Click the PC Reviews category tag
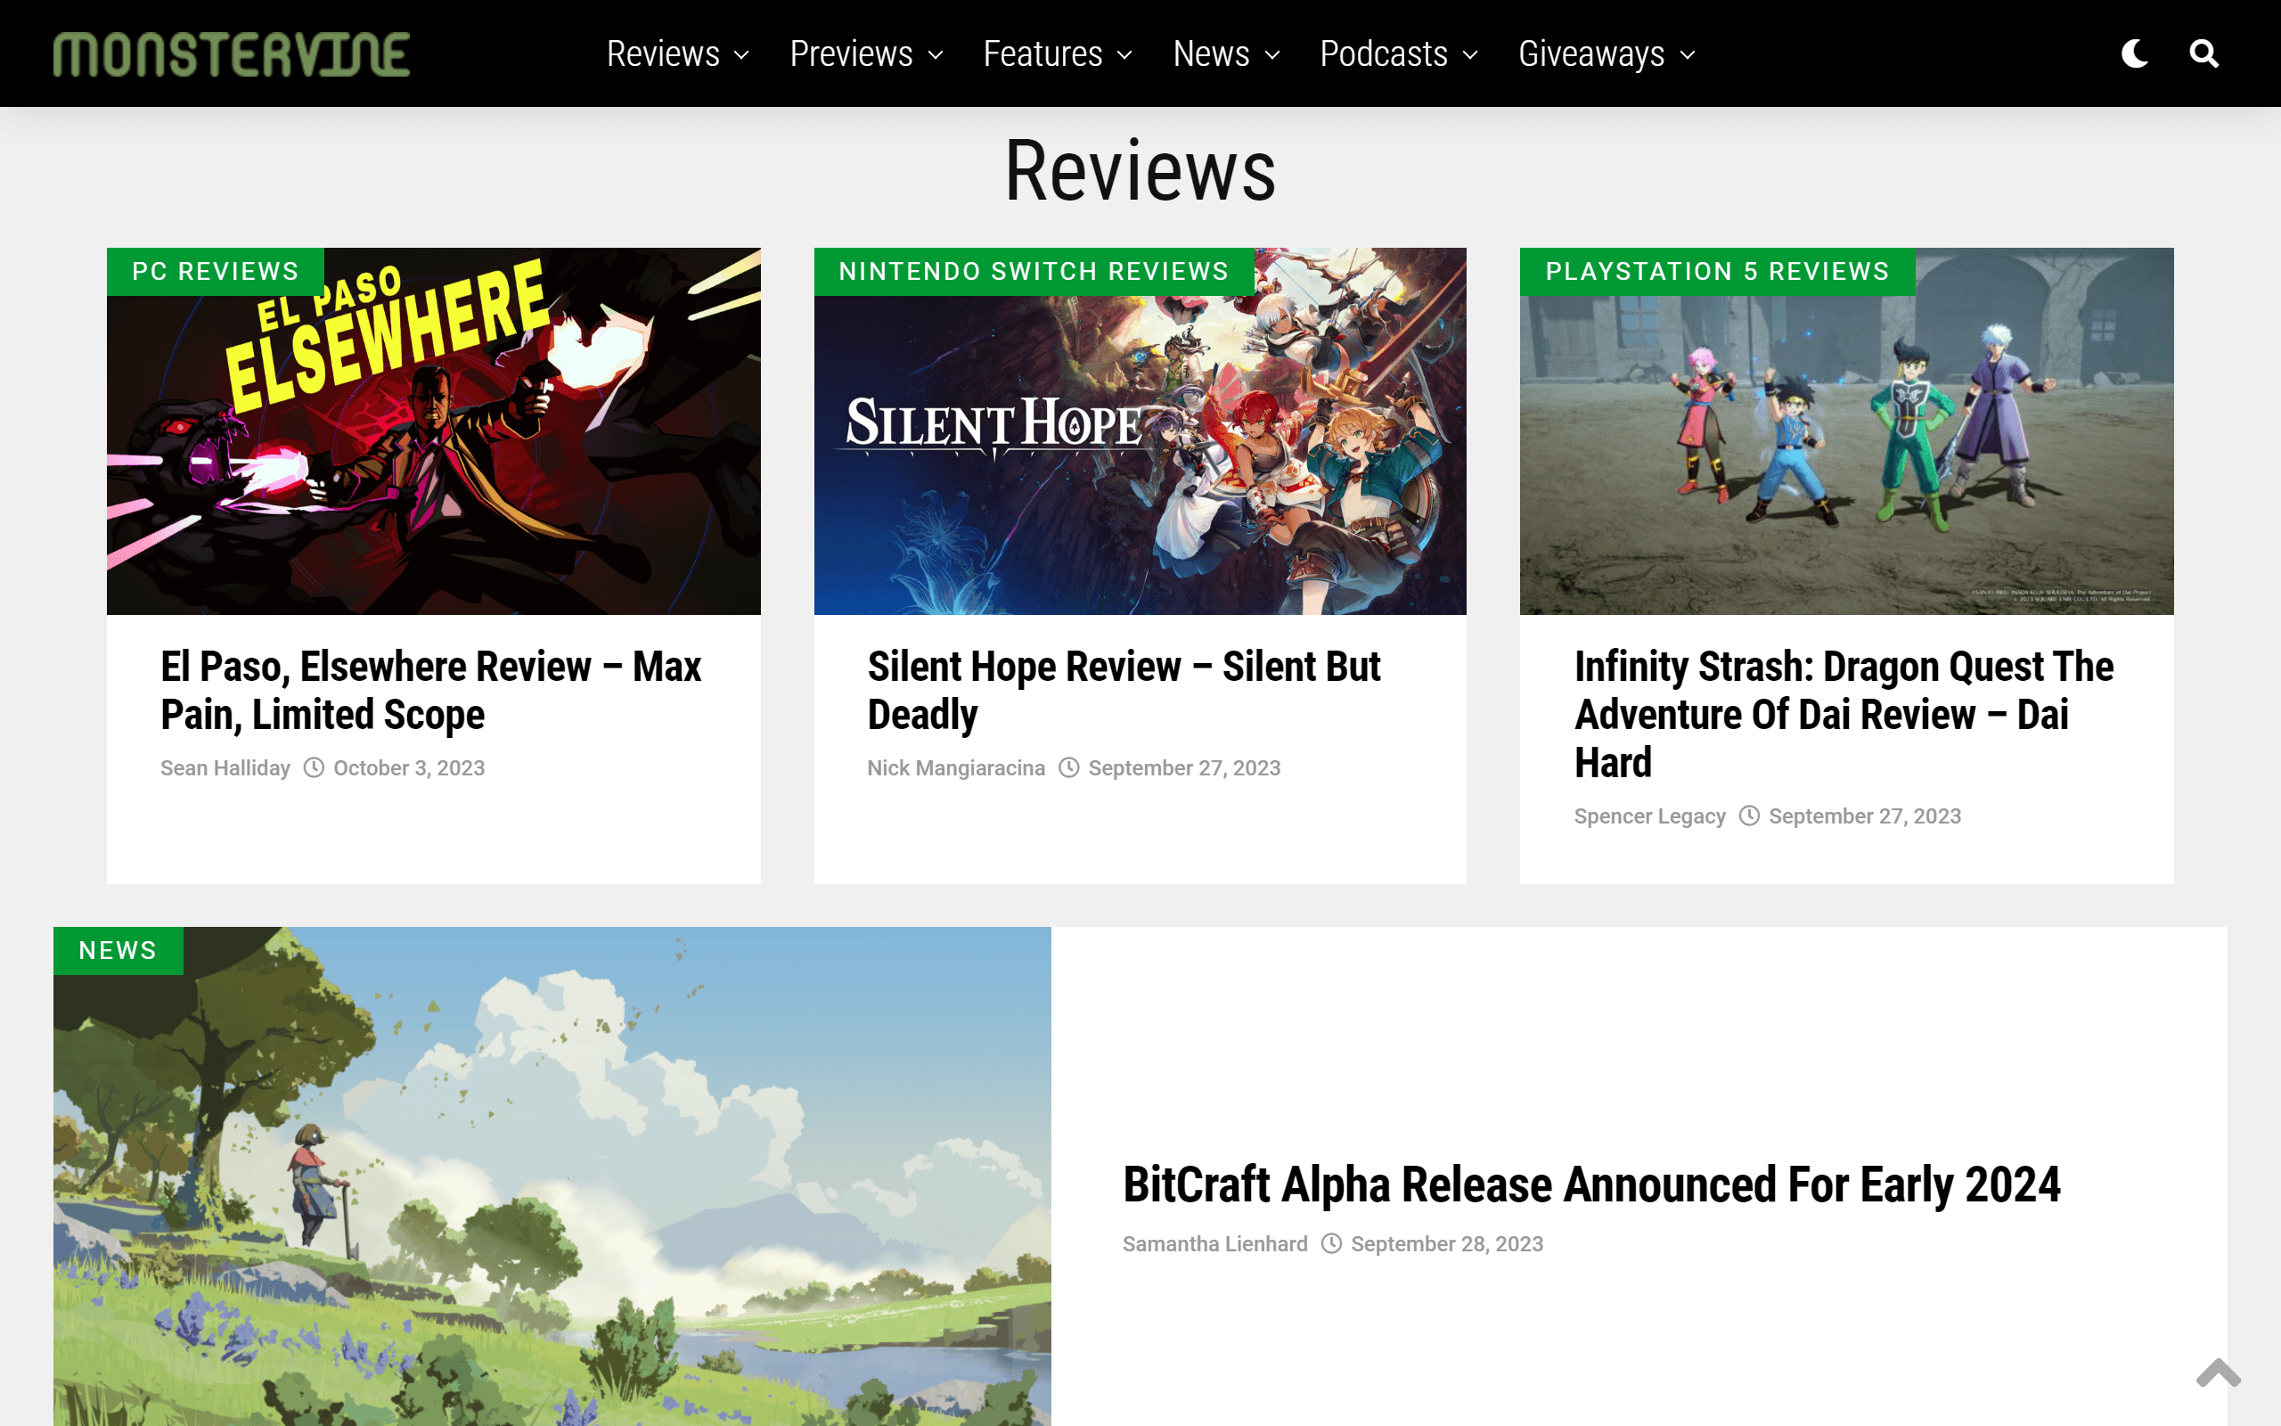Image resolution: width=2281 pixels, height=1426 pixels. pos(215,272)
